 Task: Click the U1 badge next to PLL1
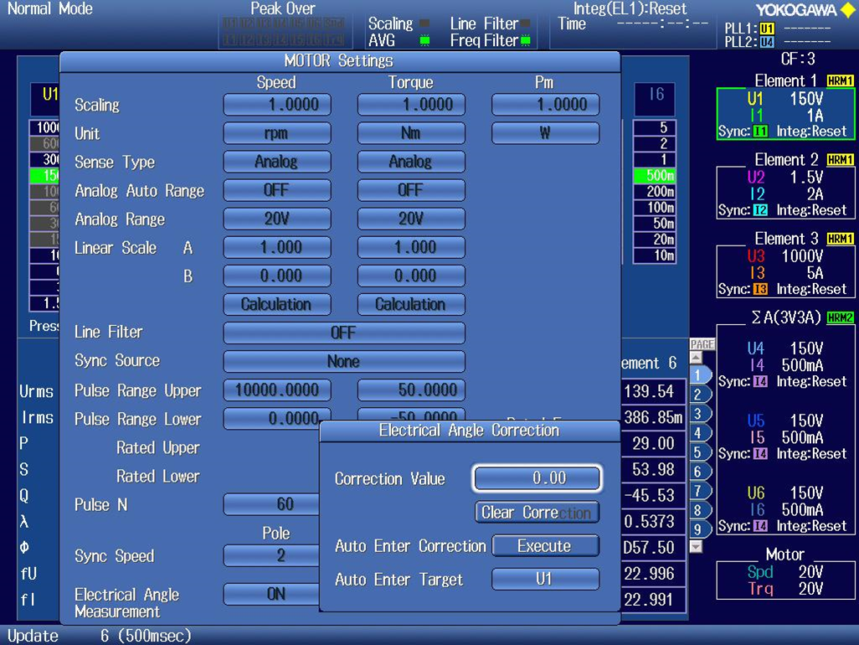[767, 28]
